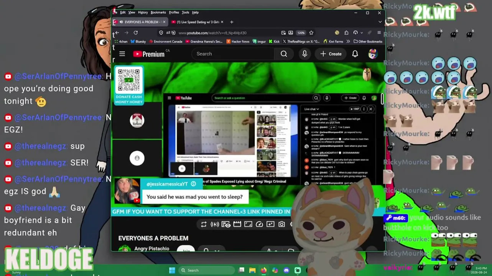The width and height of the screenshot is (492, 276).
Task: Open the YouTube account avatar menu
Action: pyautogui.click(x=373, y=54)
